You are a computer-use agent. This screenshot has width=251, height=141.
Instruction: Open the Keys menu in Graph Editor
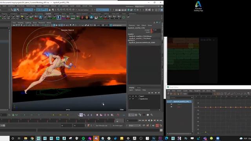pyautogui.click(x=191, y=91)
